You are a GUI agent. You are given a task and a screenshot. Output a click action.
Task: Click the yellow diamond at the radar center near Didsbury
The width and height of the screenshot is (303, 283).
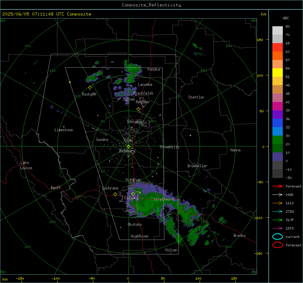point(128,147)
